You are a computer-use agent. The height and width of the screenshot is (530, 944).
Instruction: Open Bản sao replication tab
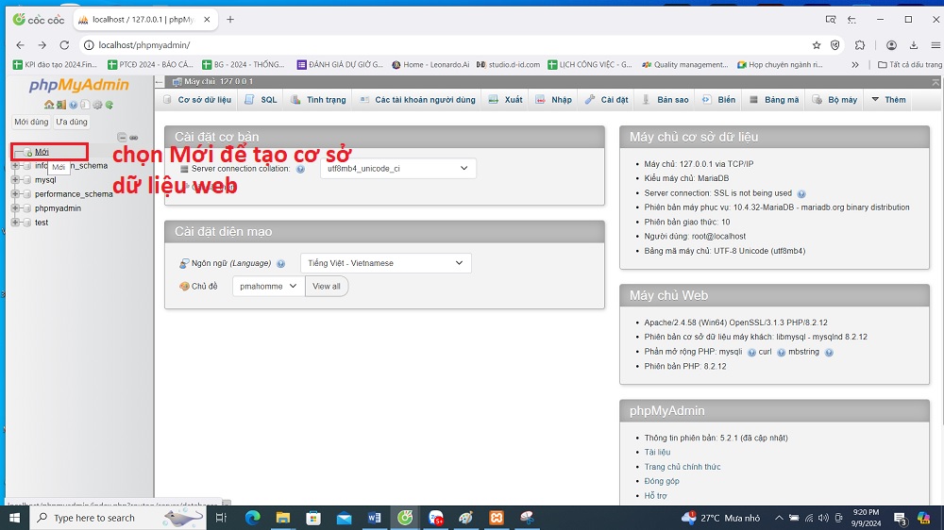[666, 100]
